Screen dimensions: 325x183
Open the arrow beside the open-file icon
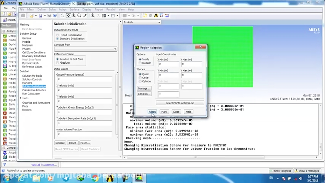click(x=36, y=16)
